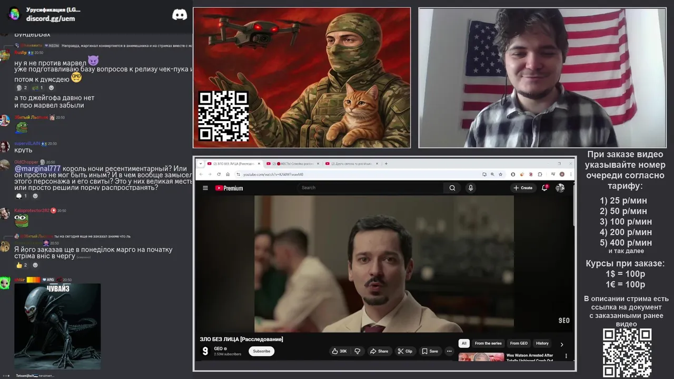The width and height of the screenshot is (674, 379).
Task: Open the tab search chevron in Chrome
Action: (200, 164)
